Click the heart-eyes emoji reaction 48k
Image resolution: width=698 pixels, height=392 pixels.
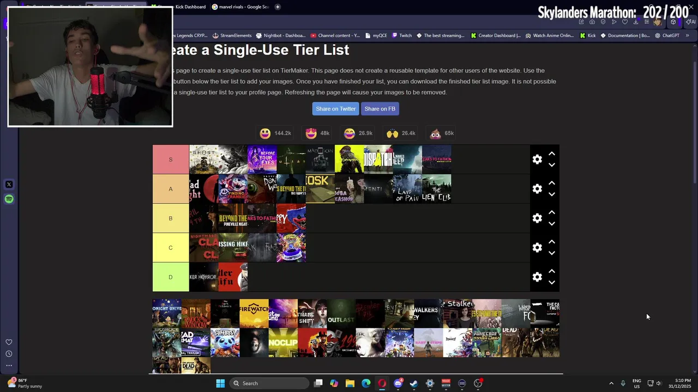(x=317, y=133)
